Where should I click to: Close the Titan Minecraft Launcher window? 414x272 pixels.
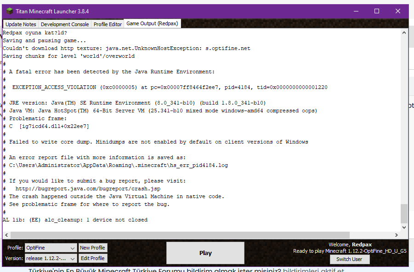point(398,11)
